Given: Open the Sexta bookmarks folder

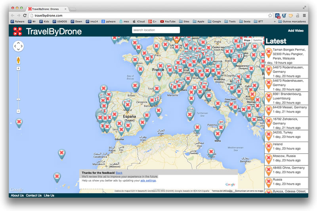Looking at the screenshot, I should tap(244, 21).
